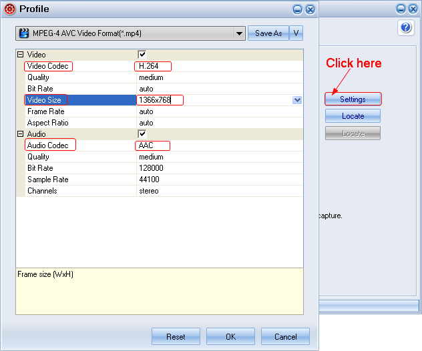The height and width of the screenshot is (351, 422).
Task: Close the Profile dialog
Action: (x=310, y=10)
